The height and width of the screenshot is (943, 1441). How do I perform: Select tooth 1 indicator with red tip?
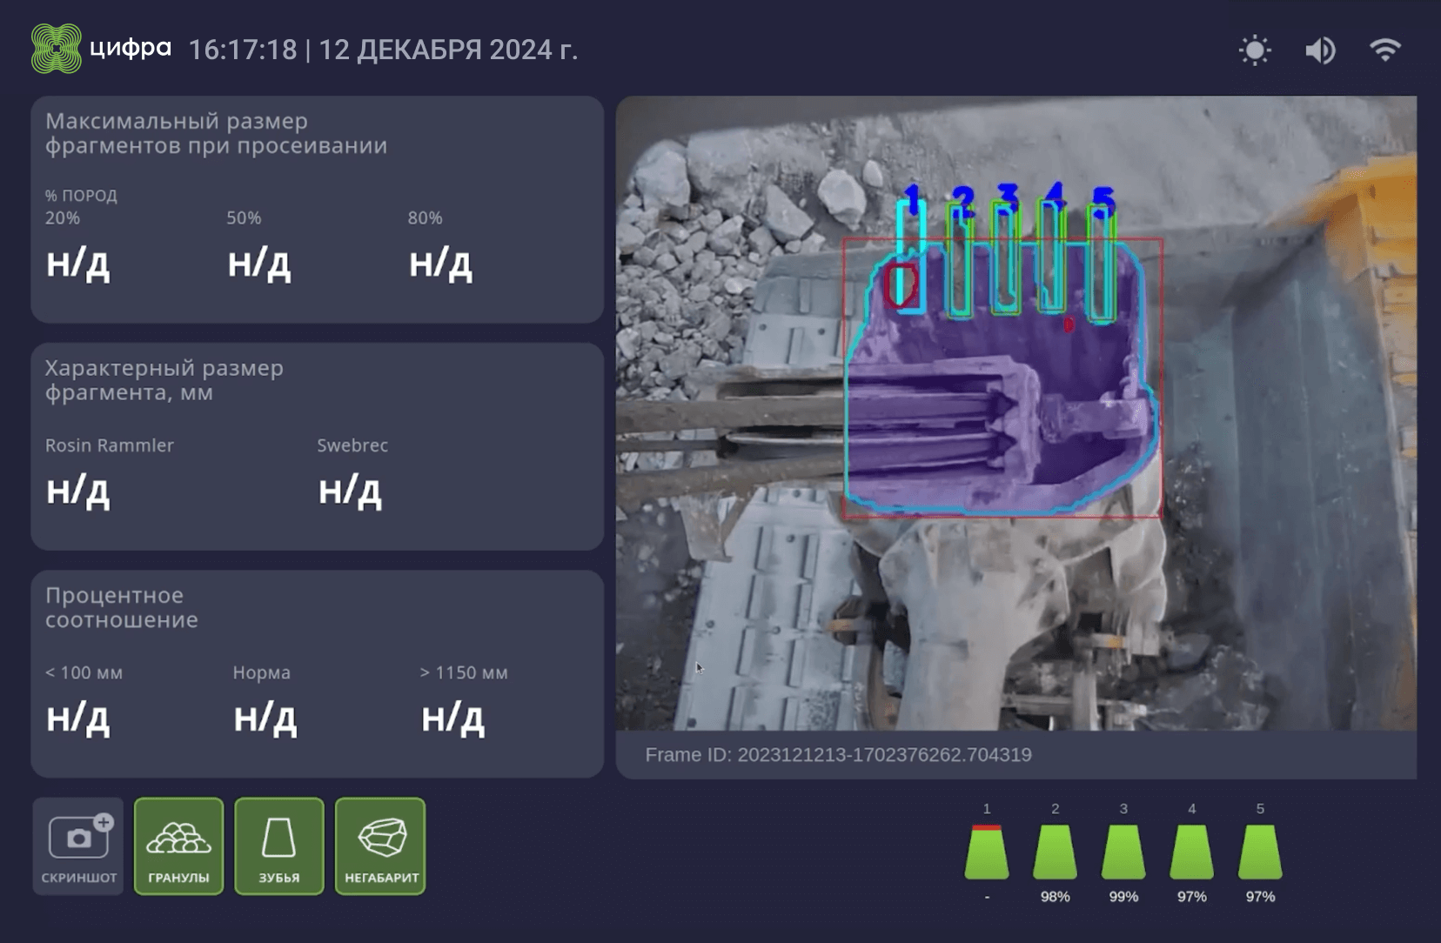coord(987,852)
